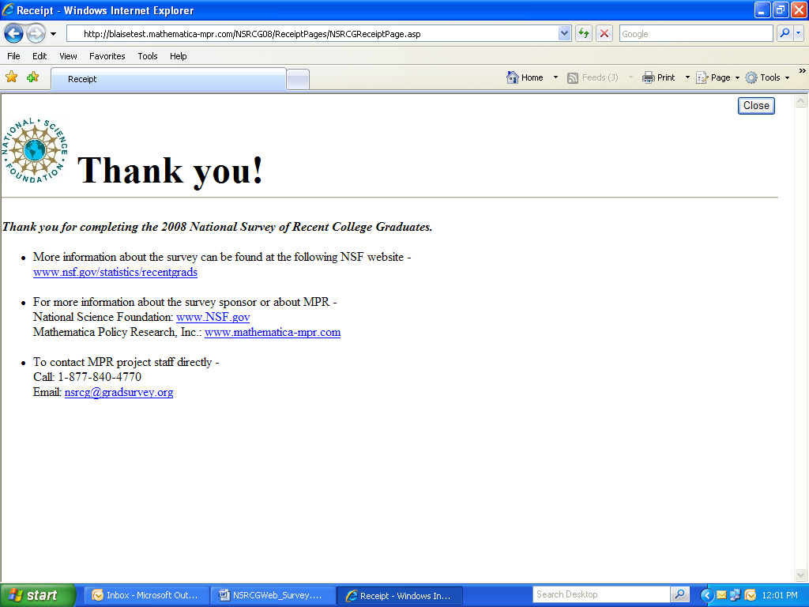Go forward with the Forward arrow button
The image size is (809, 607).
pos(36,34)
